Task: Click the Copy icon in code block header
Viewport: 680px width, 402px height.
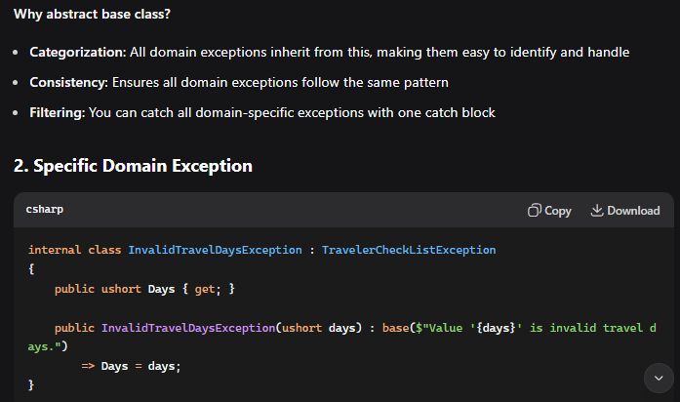Action: pyautogui.click(x=534, y=211)
